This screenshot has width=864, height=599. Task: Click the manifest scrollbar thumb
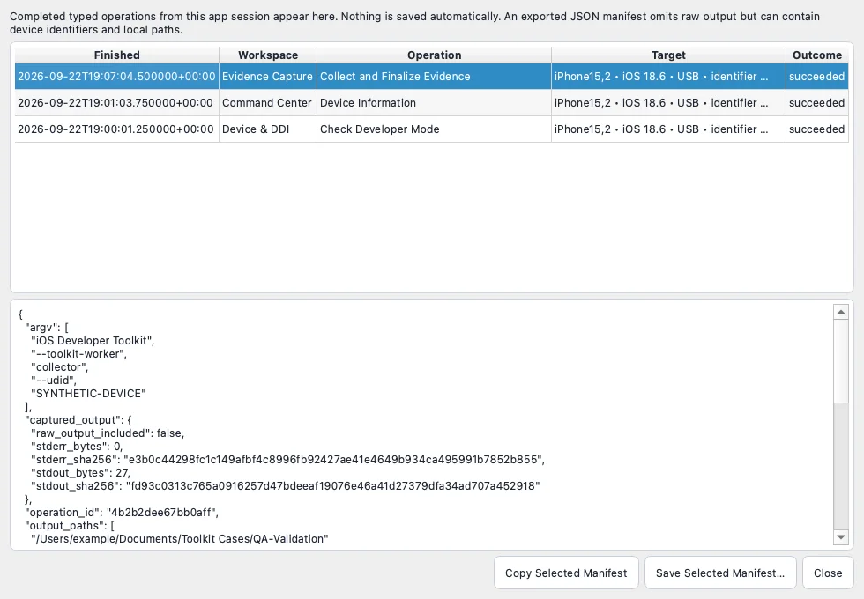click(841, 361)
